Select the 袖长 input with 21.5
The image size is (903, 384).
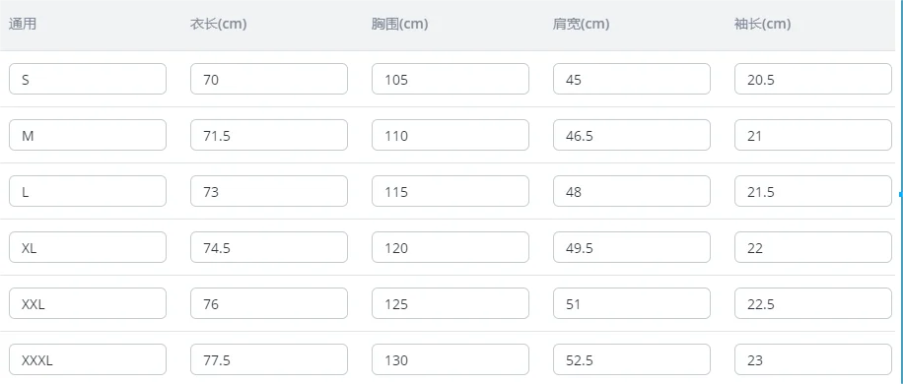[x=813, y=191]
